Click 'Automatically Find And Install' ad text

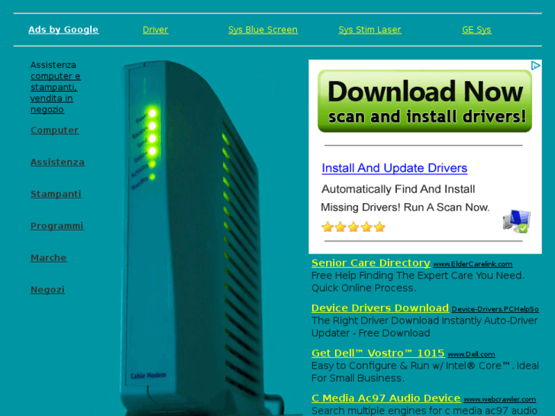coord(399,189)
